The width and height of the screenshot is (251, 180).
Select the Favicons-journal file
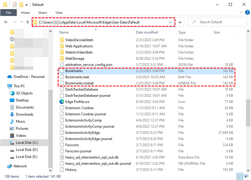point(147,151)
